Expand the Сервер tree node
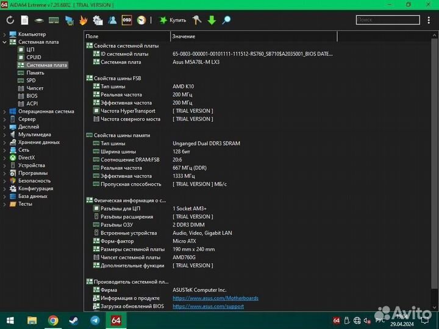The width and height of the screenshot is (439, 329). click(x=4, y=119)
